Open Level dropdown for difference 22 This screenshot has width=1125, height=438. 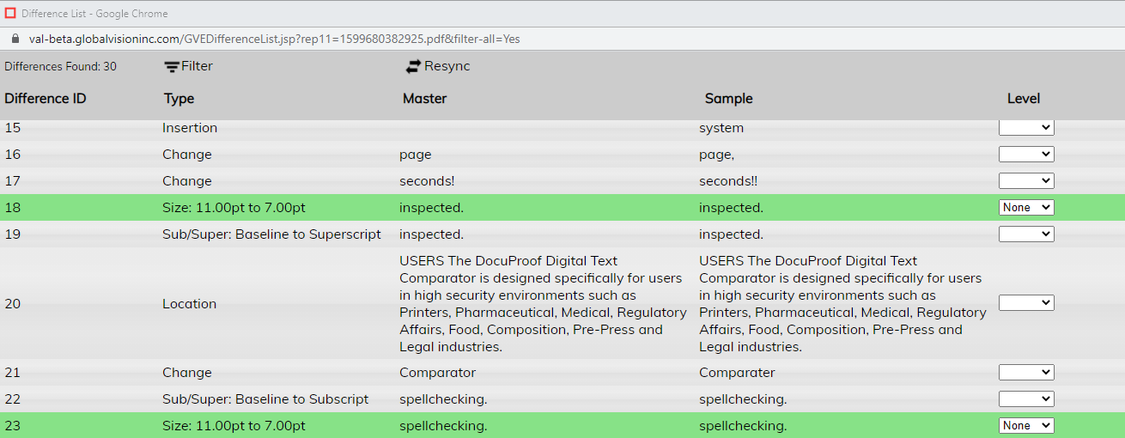tap(1025, 399)
